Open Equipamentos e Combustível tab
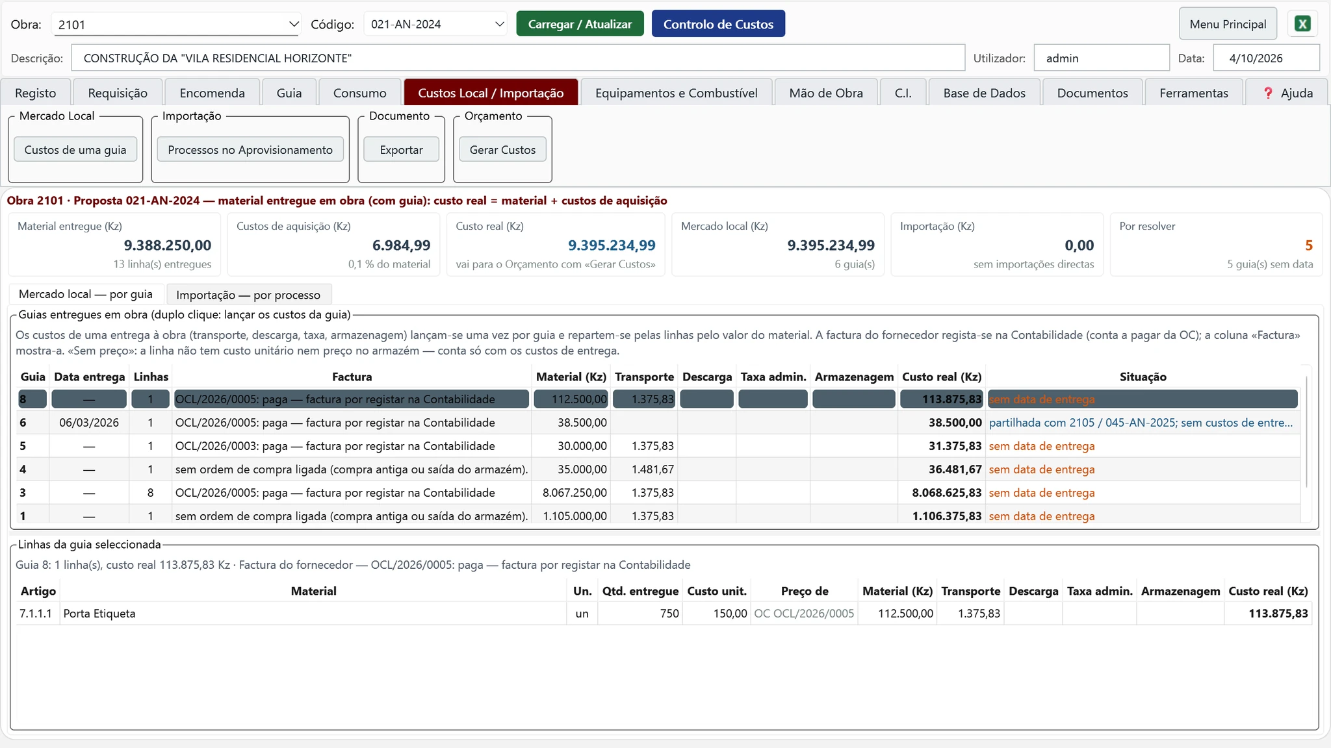Viewport: 1331px width, 748px height. (676, 93)
